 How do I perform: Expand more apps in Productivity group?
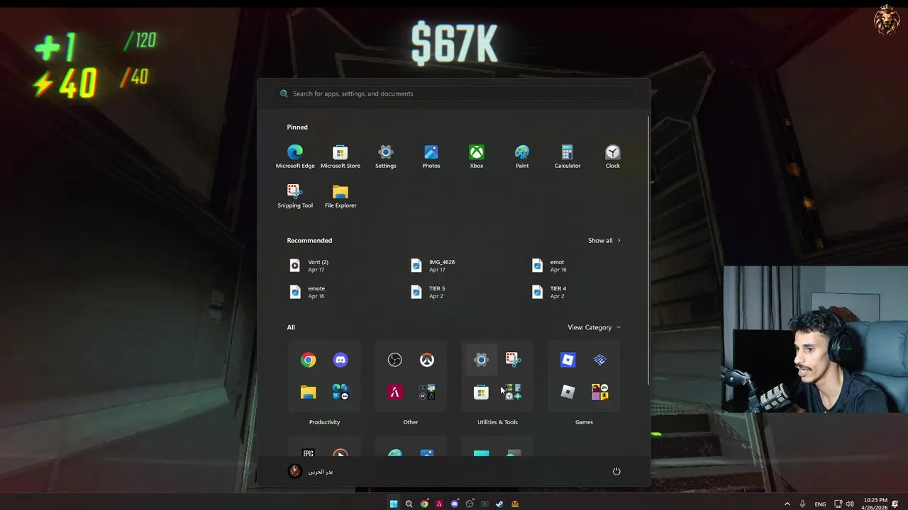click(x=340, y=392)
